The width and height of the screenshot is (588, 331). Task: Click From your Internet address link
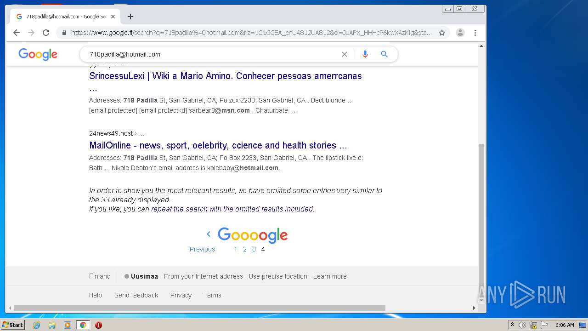coord(204,276)
